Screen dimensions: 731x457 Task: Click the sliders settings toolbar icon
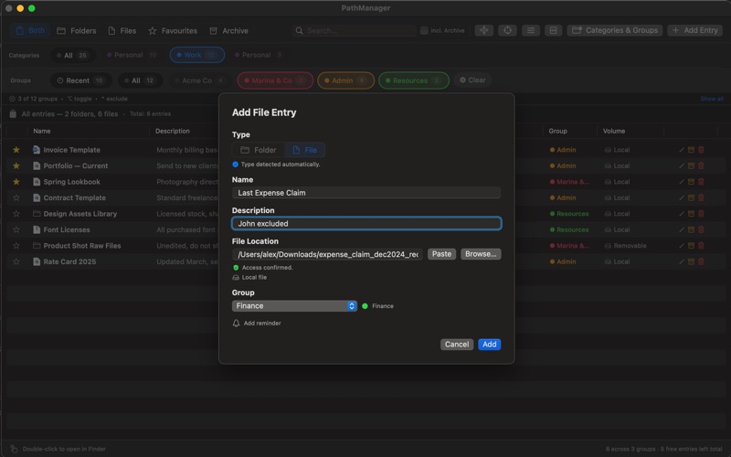click(531, 30)
